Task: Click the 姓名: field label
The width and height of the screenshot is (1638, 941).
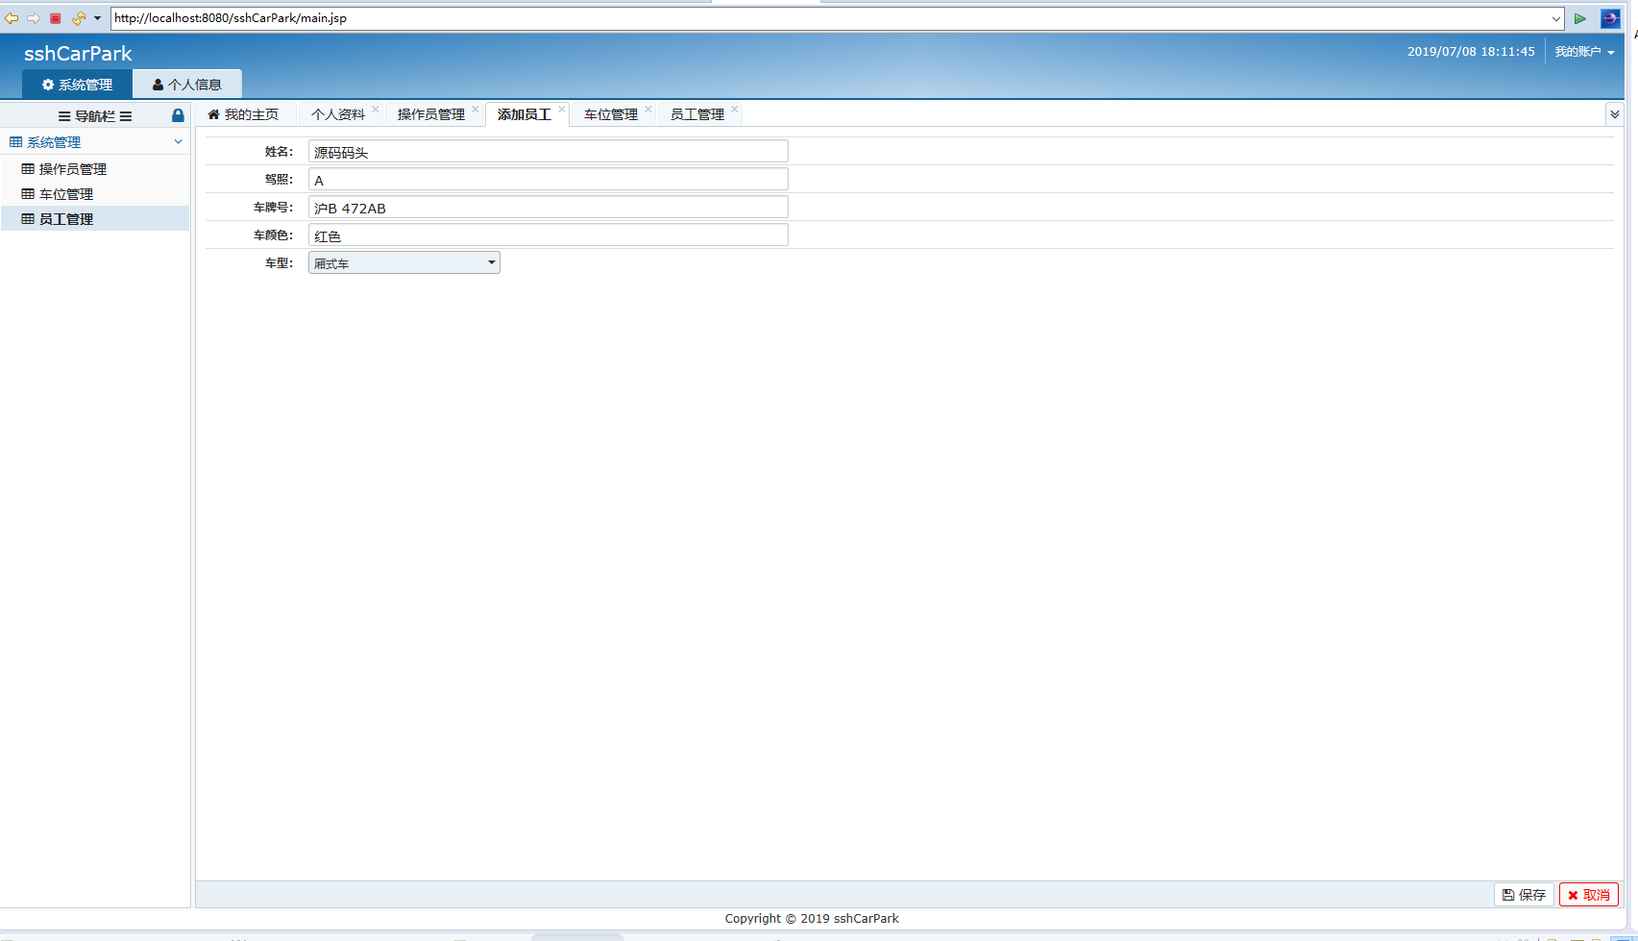Action: [x=279, y=152]
